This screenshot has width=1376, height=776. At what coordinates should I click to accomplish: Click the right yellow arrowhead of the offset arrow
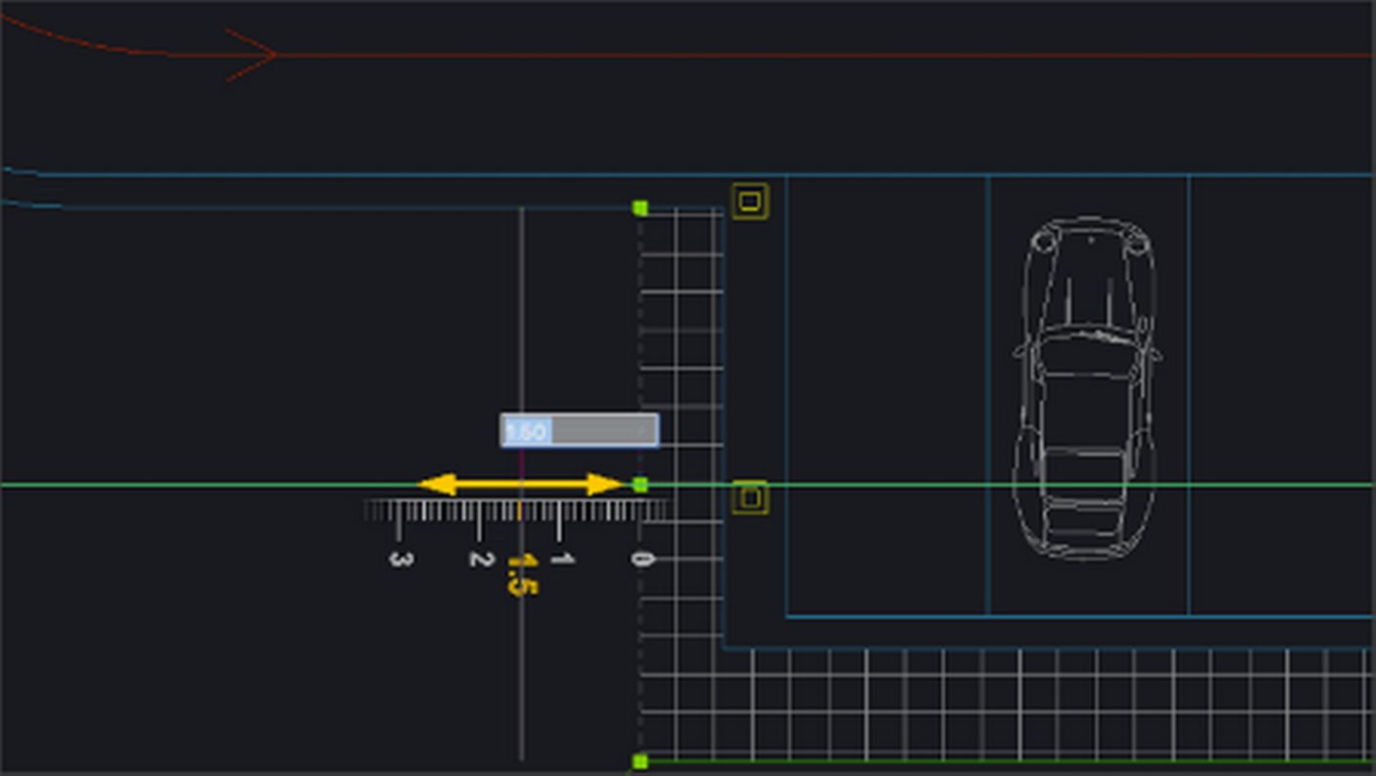607,484
